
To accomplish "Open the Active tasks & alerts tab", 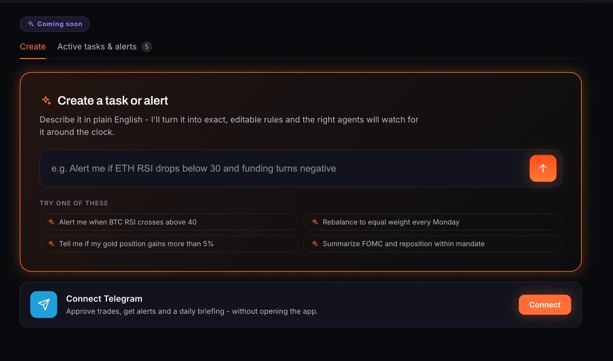I will pyautogui.click(x=97, y=47).
